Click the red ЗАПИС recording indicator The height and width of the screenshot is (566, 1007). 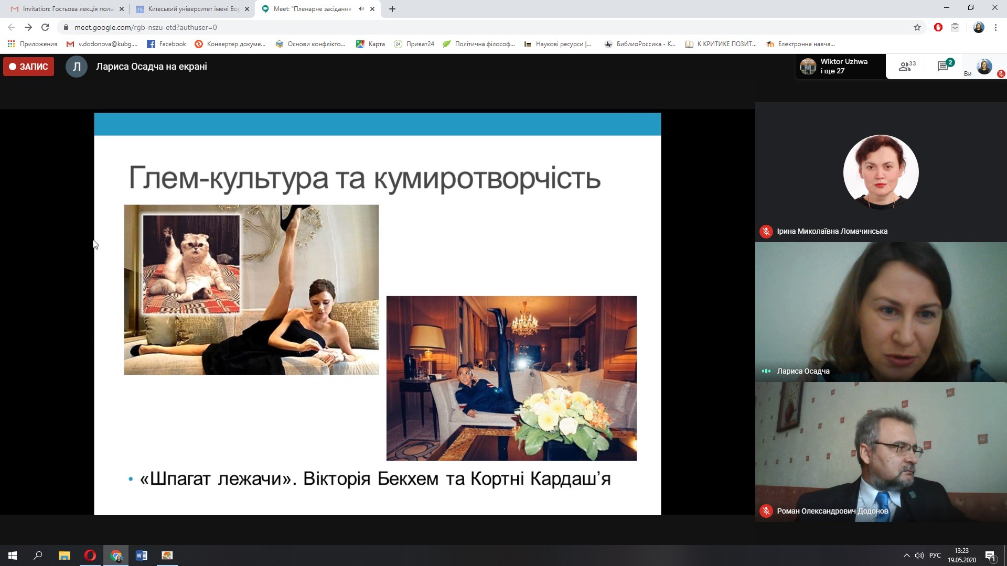(29, 67)
